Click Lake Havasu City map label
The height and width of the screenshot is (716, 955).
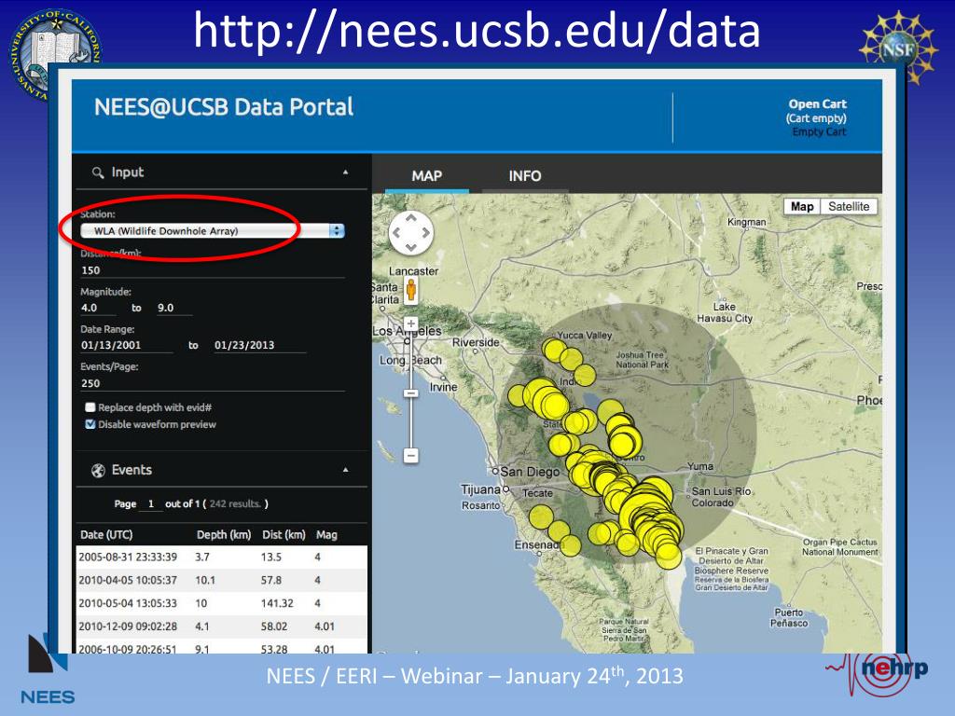[725, 312]
